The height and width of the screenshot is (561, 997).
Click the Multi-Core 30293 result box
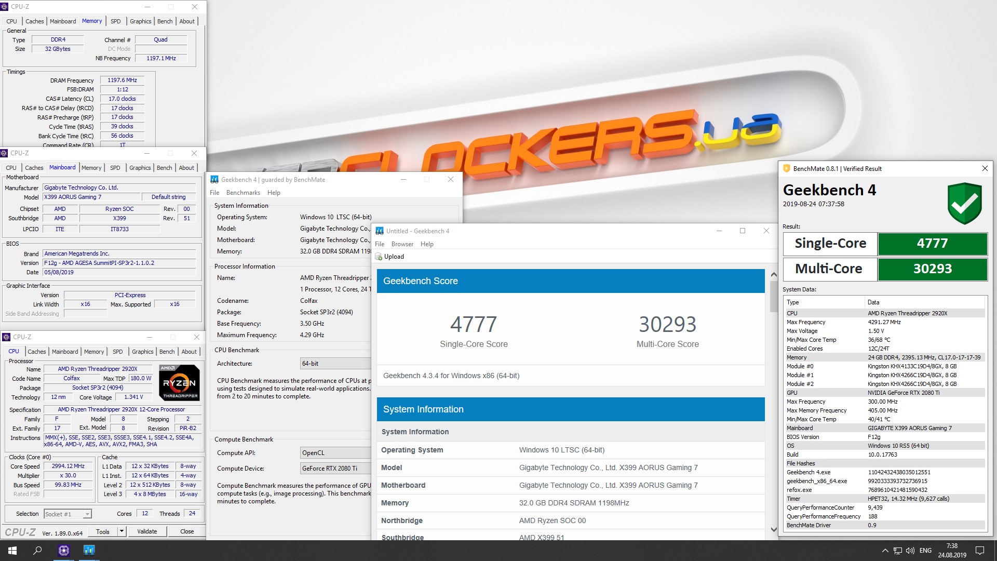[932, 269]
